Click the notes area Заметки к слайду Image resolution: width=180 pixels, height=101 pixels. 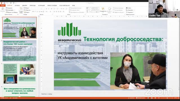pos(47,94)
